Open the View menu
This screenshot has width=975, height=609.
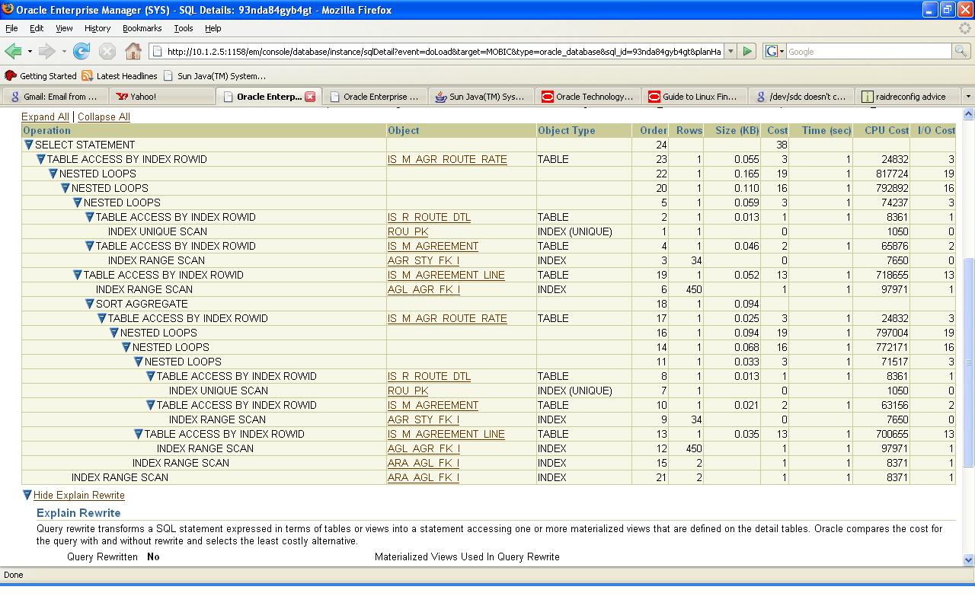click(x=64, y=28)
